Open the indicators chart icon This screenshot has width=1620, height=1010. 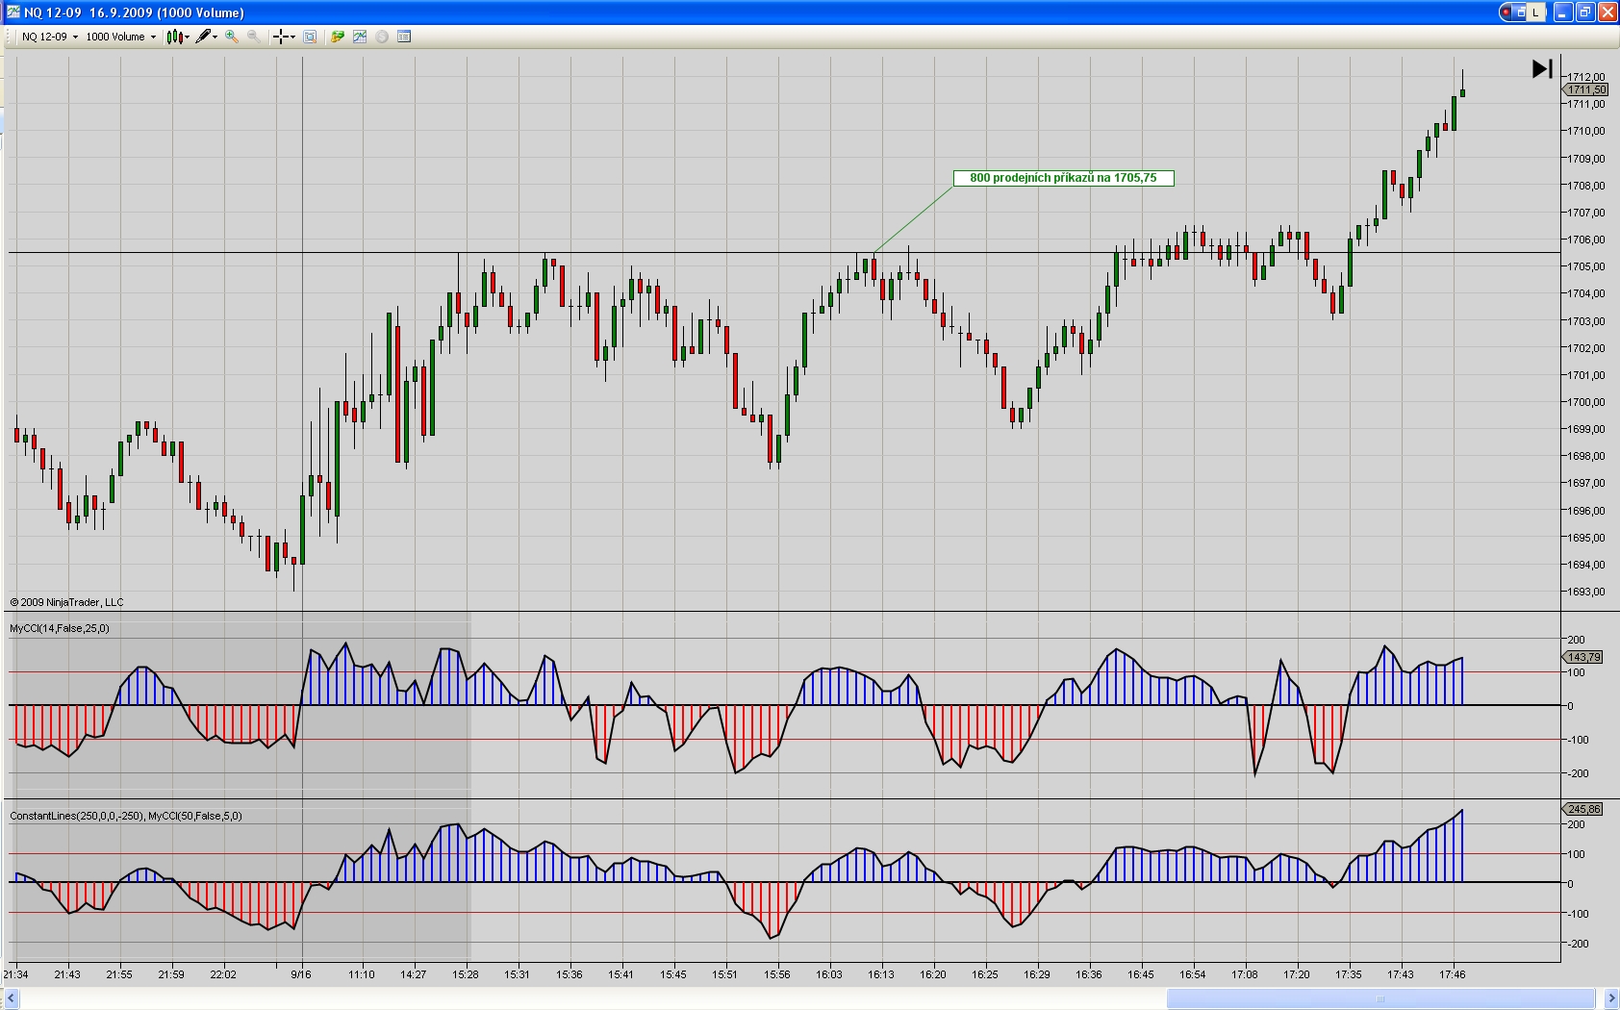point(360,37)
